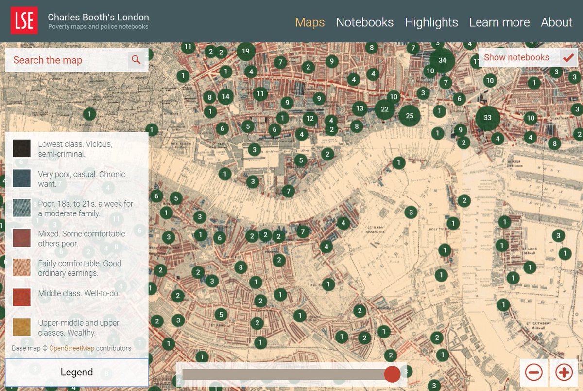Screen dimensions: 583x391
Task: Click the Show notebooks label
Action: click(x=516, y=57)
